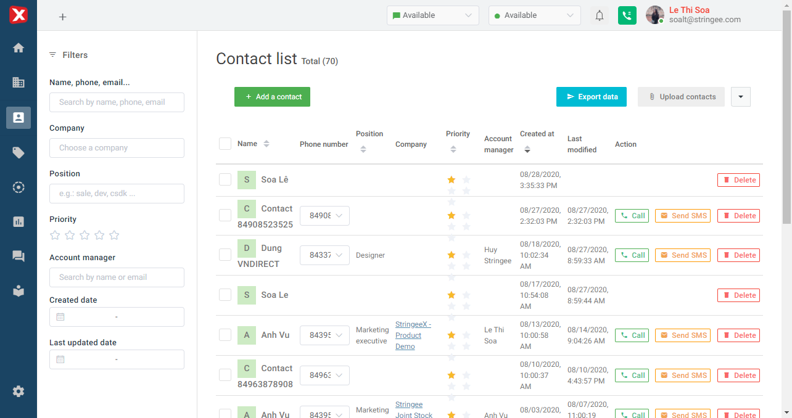The height and width of the screenshot is (418, 792).
Task: Select the checkbox for Dung VNDIRECT
Action: pyautogui.click(x=225, y=255)
